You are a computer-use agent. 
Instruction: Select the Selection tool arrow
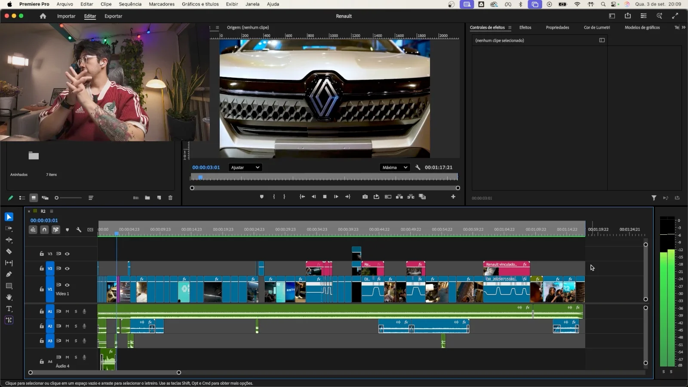tap(9, 217)
